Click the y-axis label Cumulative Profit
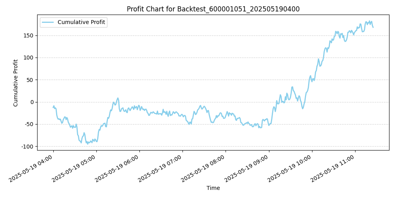 coord(16,83)
